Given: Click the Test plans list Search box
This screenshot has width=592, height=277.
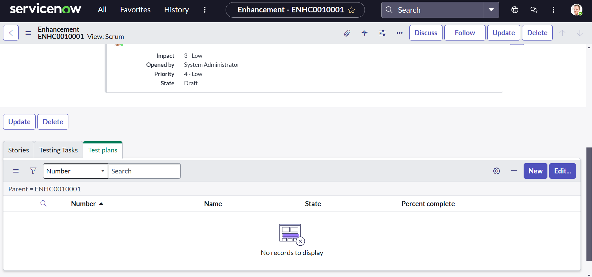Looking at the screenshot, I should pyautogui.click(x=144, y=171).
